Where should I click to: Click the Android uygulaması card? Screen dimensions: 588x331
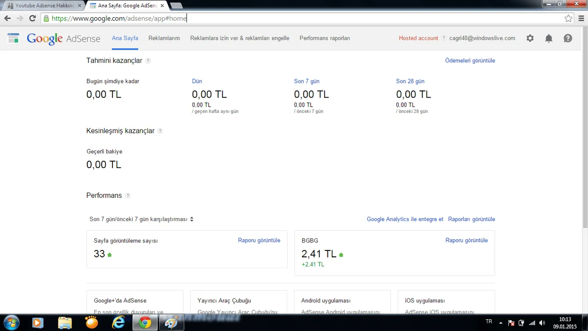[x=343, y=302]
